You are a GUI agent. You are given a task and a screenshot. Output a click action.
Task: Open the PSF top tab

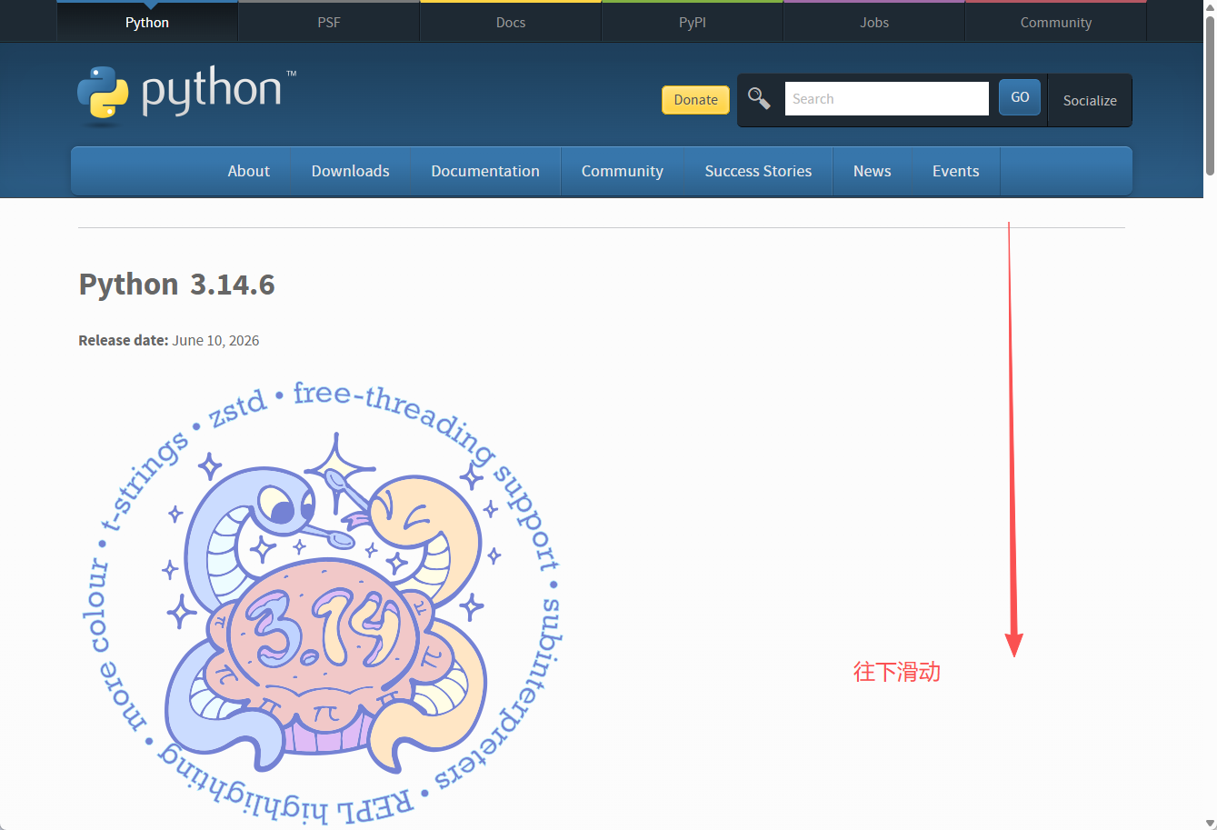click(329, 22)
